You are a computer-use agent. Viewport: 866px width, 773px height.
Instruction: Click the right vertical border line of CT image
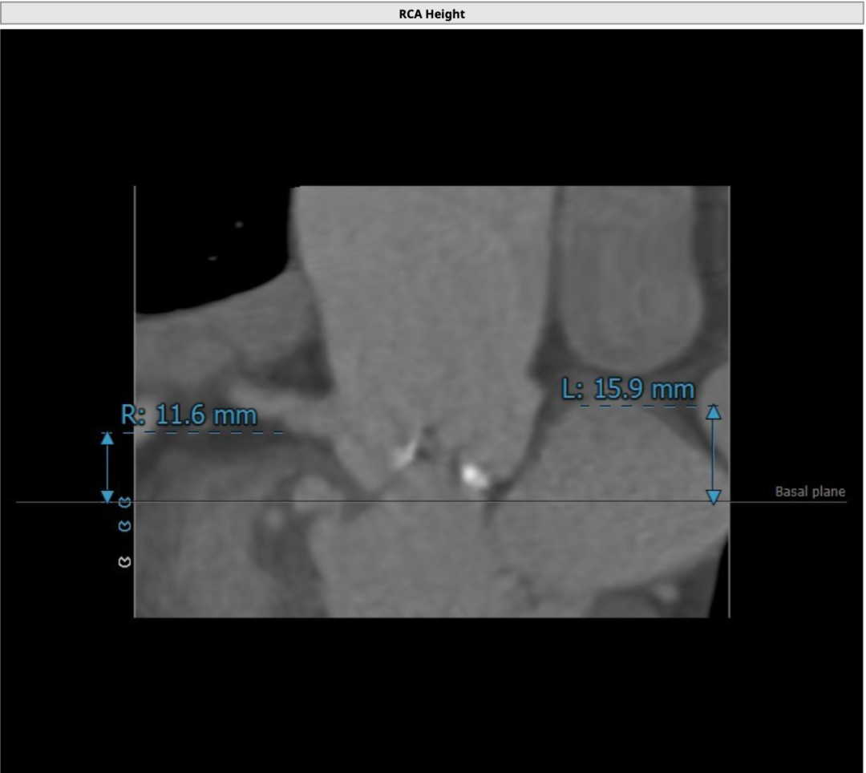click(730, 321)
